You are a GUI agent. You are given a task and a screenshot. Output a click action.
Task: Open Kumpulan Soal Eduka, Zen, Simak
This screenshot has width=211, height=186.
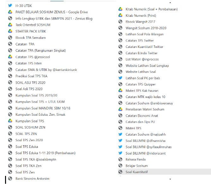(40, 114)
